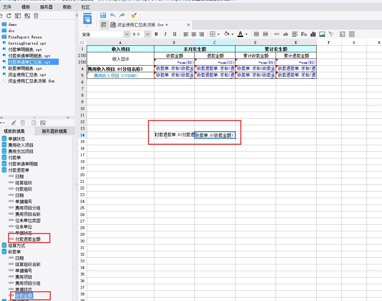Click the select-all corner of the grid
This screenshot has height=301, width=382.
[x=82, y=42]
